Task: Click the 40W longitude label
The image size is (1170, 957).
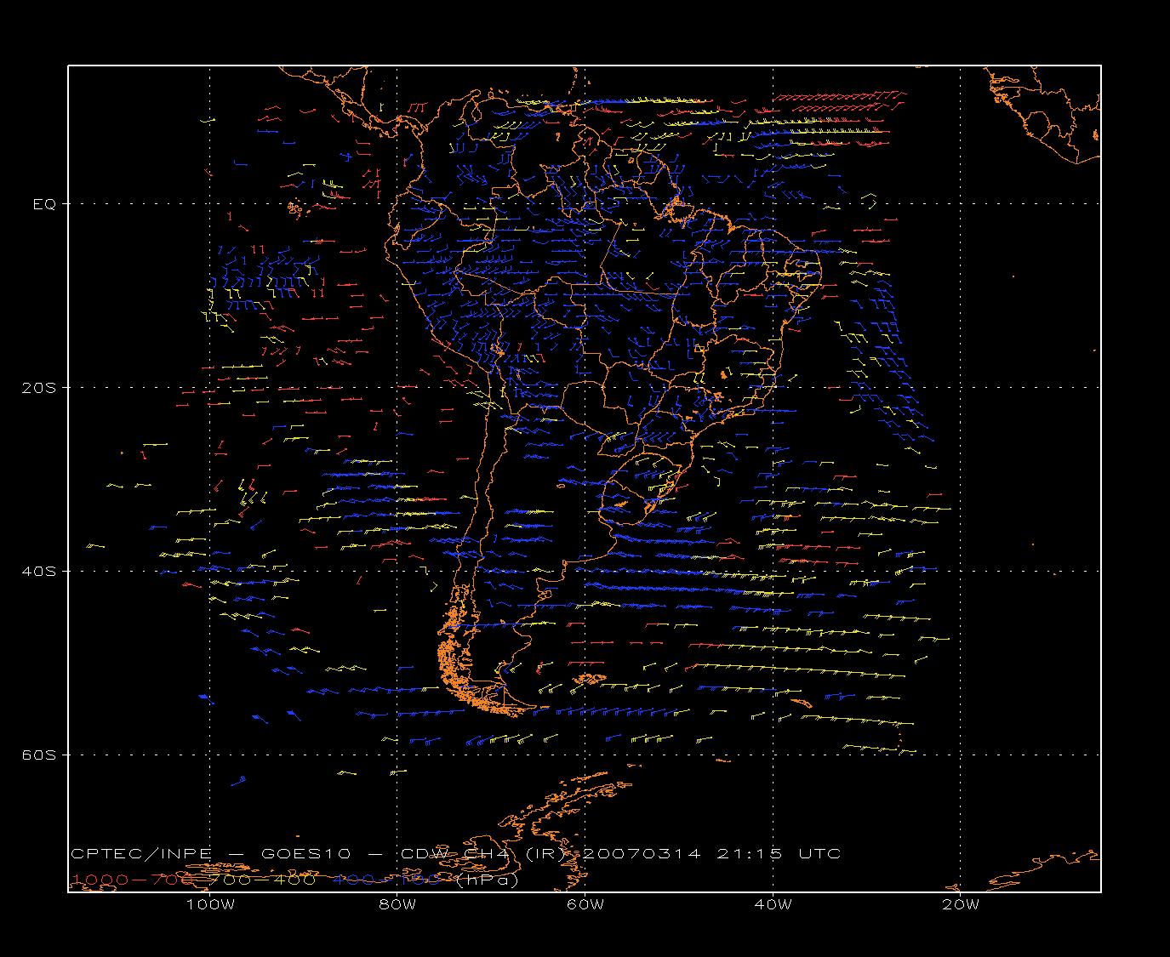Action: [x=773, y=905]
